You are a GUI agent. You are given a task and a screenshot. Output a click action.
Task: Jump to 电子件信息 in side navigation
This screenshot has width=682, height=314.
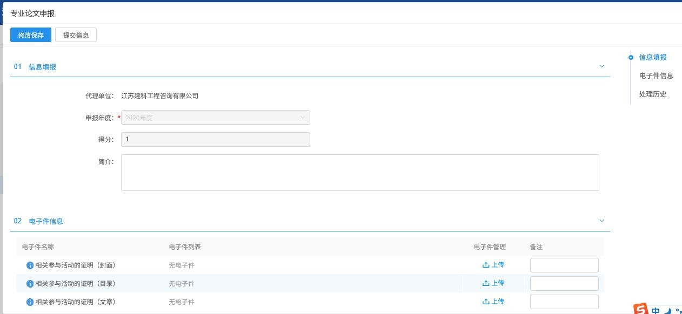coord(656,76)
